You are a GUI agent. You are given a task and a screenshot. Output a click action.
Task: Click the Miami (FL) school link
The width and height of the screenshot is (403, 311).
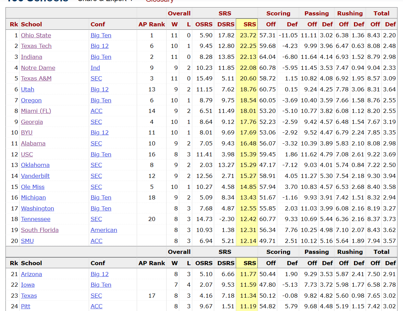click(36, 111)
